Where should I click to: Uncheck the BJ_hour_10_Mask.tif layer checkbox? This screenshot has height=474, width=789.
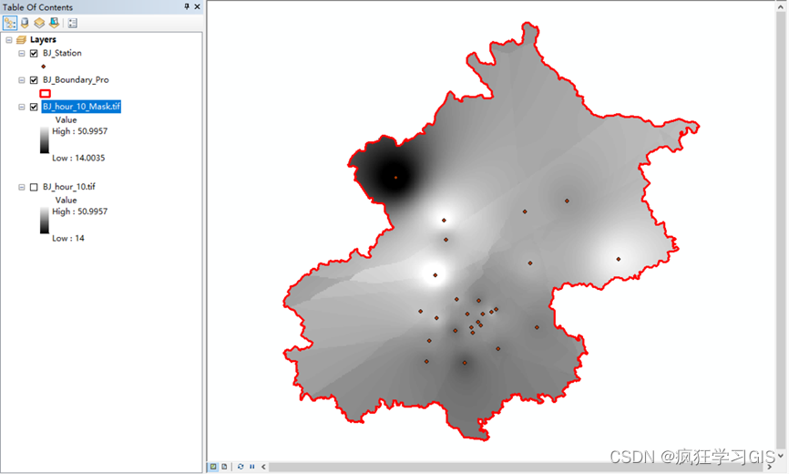(x=34, y=107)
